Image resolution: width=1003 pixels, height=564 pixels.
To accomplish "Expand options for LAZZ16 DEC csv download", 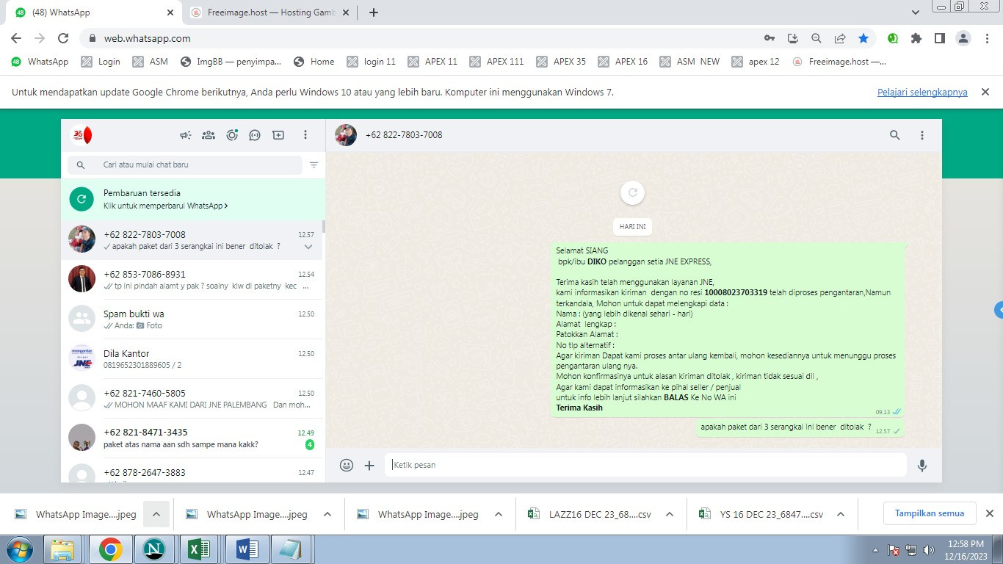I will click(x=670, y=514).
